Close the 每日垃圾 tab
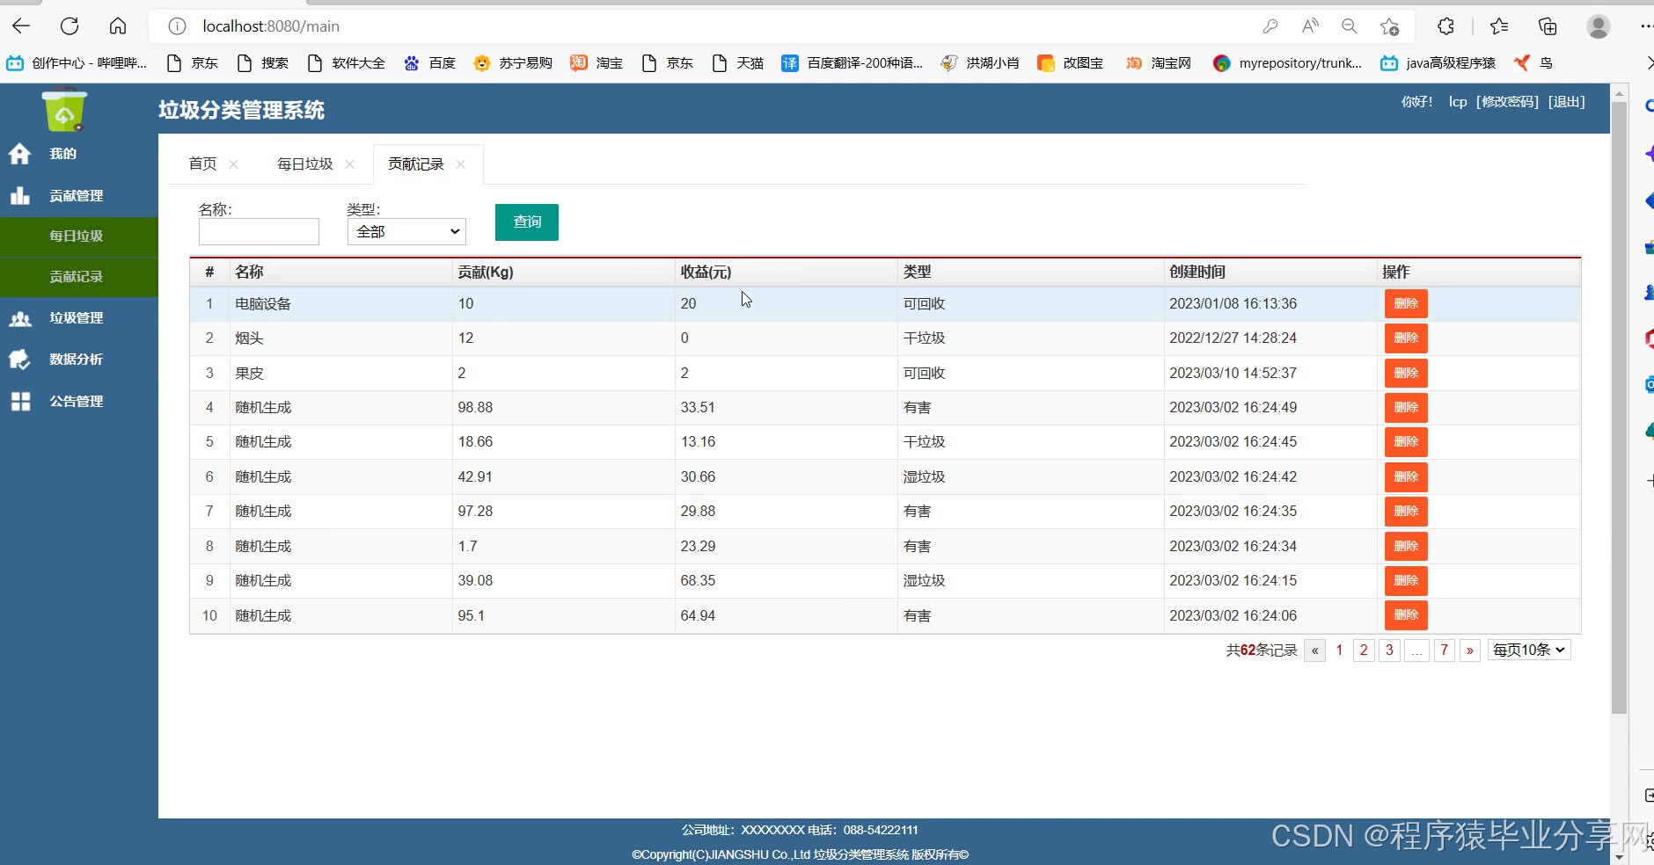 (350, 164)
